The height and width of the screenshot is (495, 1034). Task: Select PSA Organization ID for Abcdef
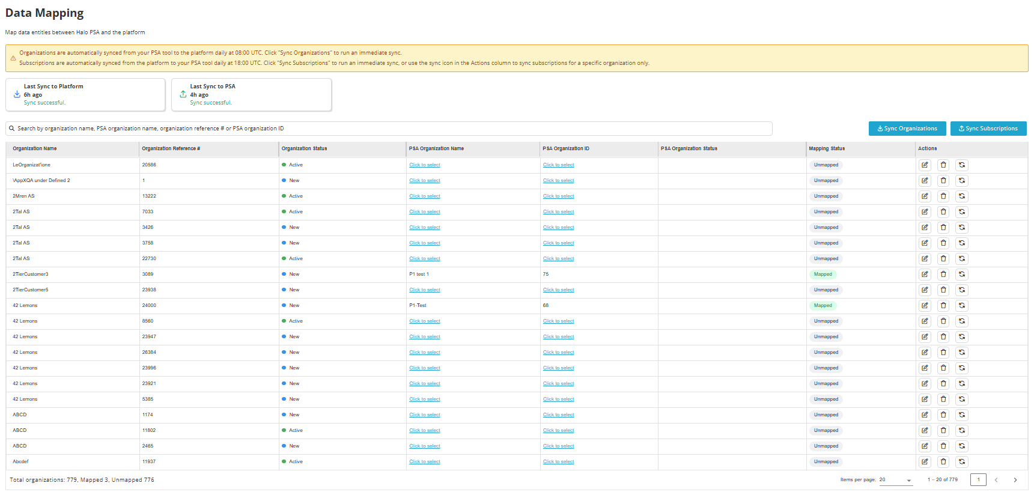[558, 461]
